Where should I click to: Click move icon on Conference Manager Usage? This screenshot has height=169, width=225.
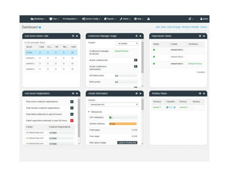(137, 36)
